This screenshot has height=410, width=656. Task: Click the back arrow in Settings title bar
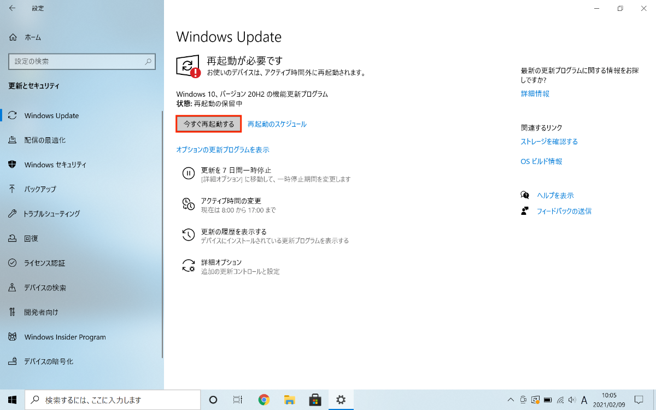click(12, 8)
